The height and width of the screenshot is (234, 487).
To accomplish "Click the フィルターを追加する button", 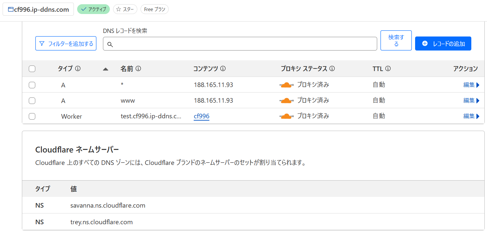I will (x=66, y=44).
